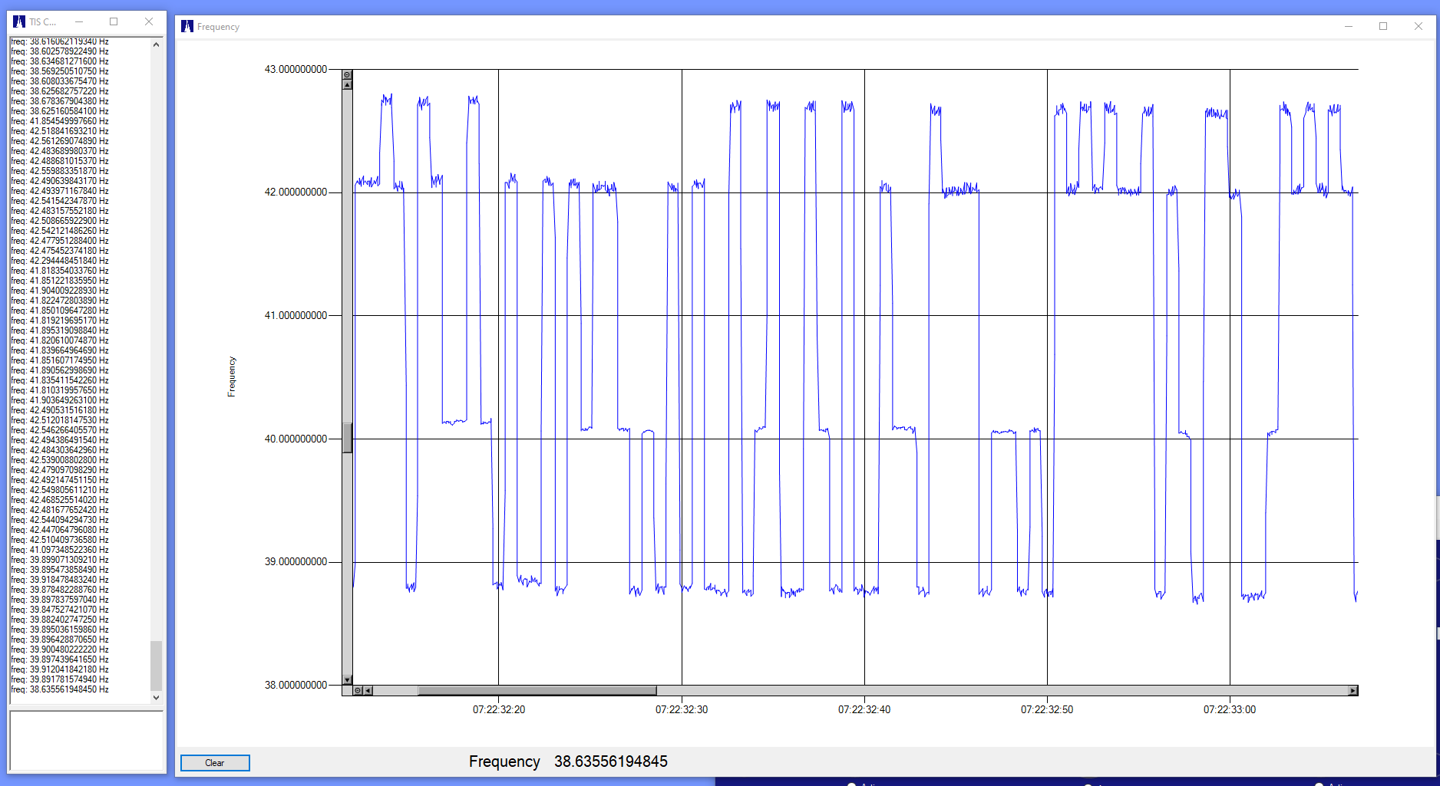This screenshot has width=1440, height=786.
Task: Click the TIS window title icon
Action: [x=19, y=21]
